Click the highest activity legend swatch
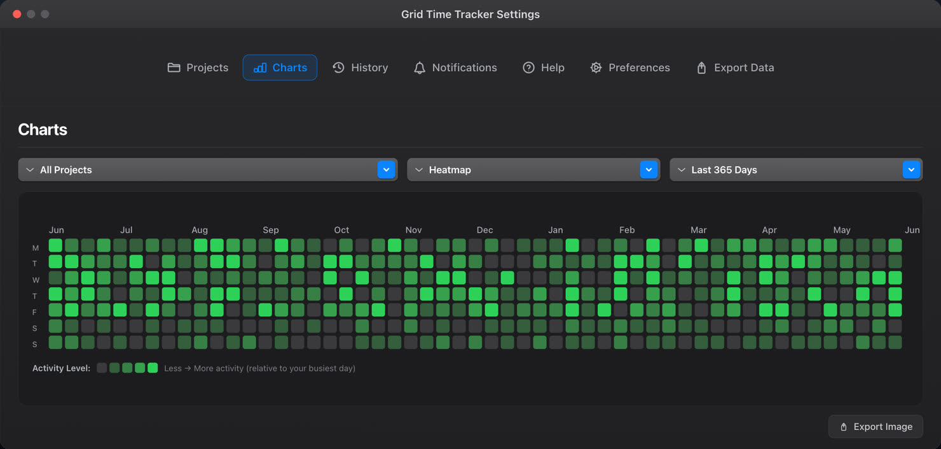Screen dimensions: 941x449 [153, 368]
